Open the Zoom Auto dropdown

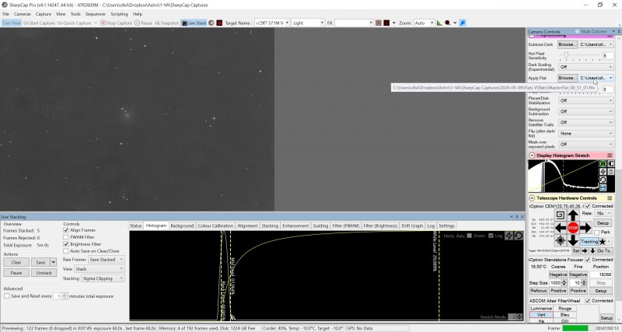(x=424, y=23)
